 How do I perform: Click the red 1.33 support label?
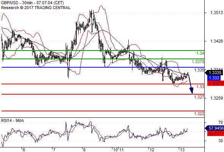pyautogui.click(x=200, y=87)
